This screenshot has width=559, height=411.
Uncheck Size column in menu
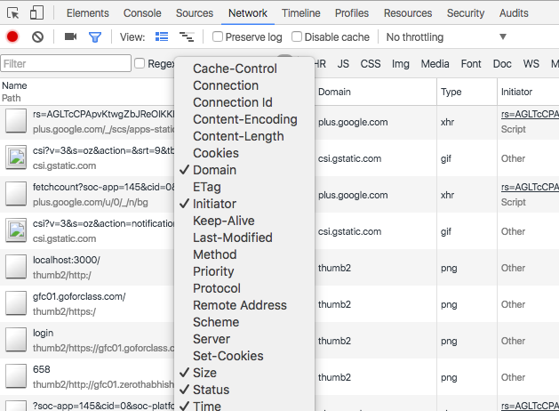[x=244, y=373]
